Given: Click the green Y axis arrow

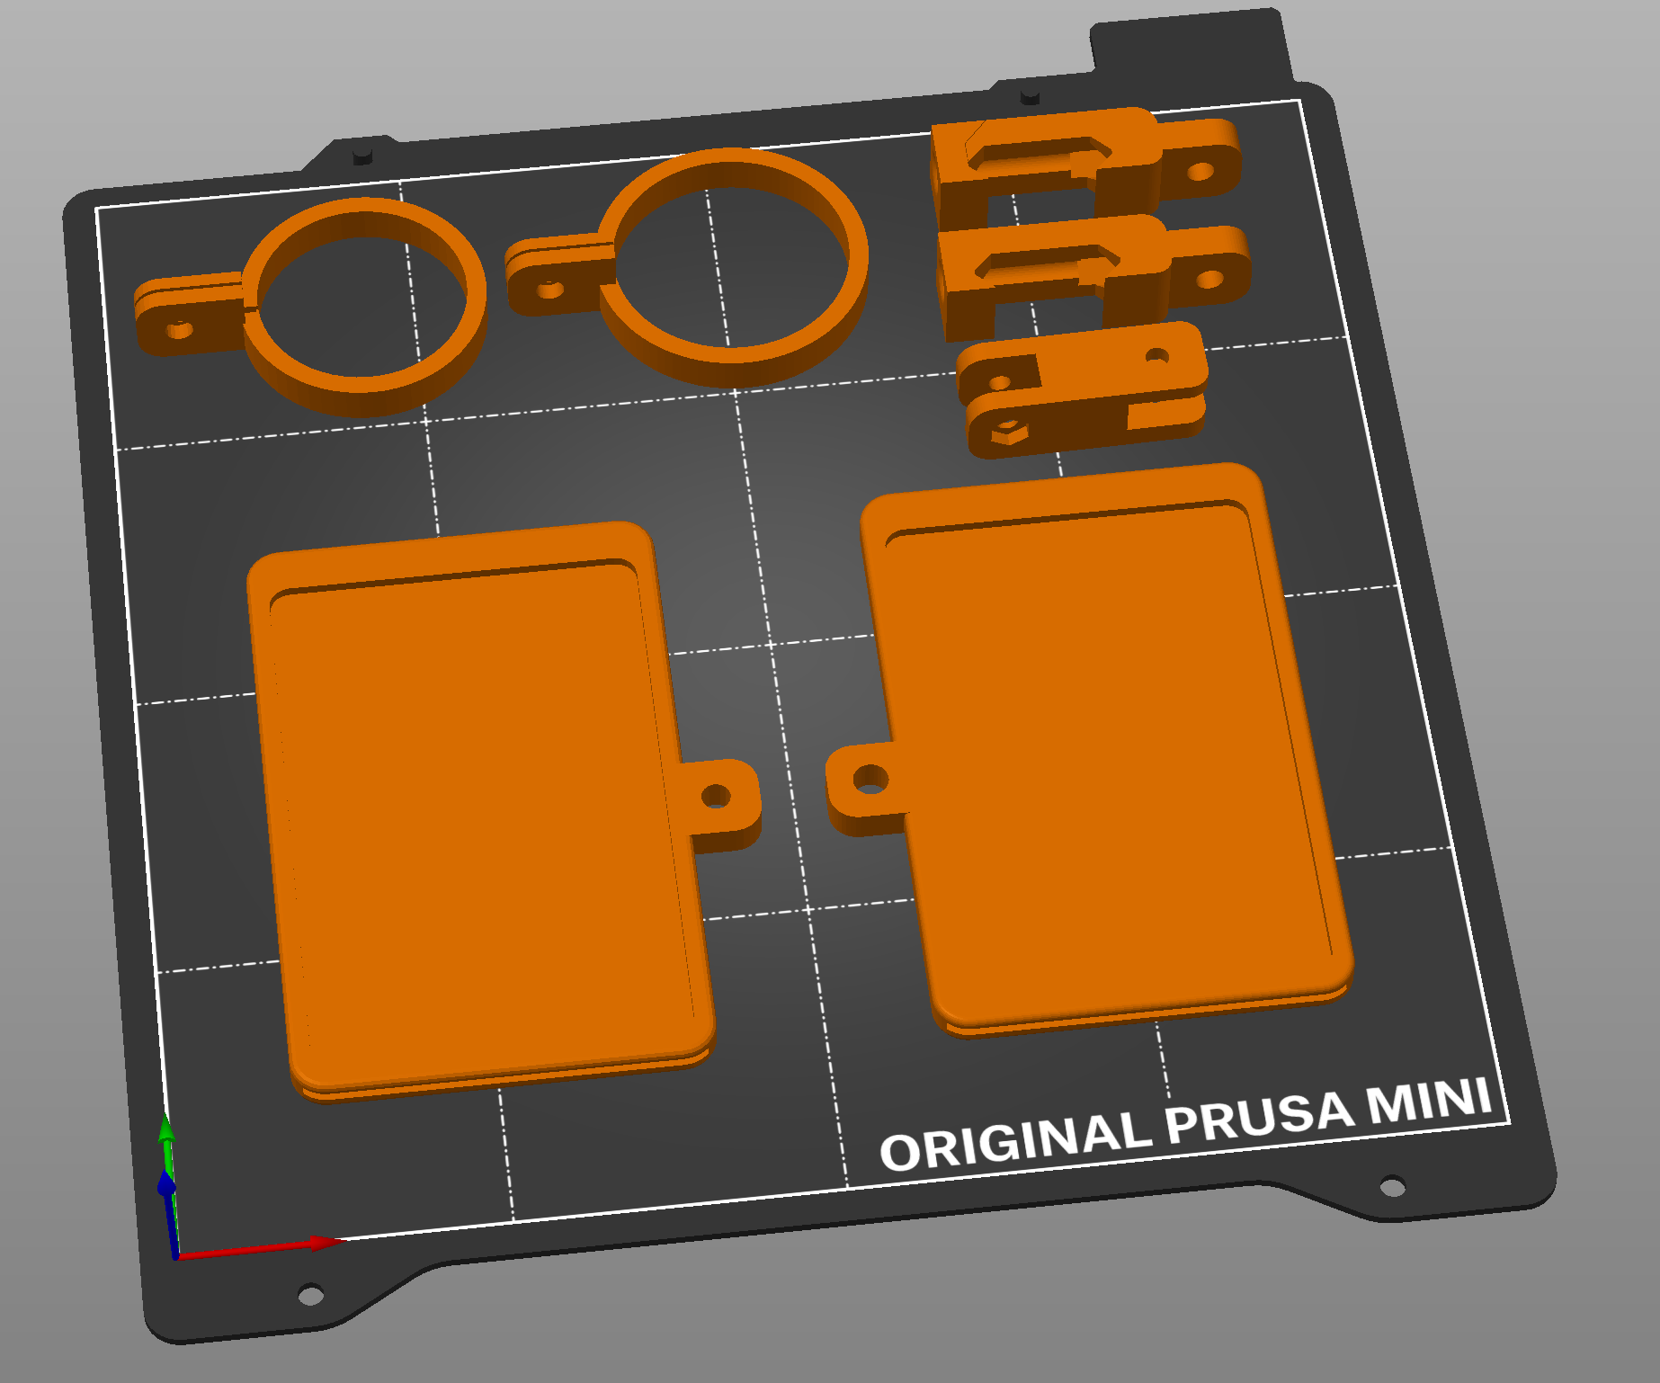Looking at the screenshot, I should coord(165,1129).
